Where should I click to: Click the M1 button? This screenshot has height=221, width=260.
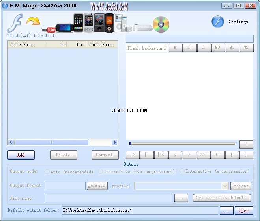[232, 48]
